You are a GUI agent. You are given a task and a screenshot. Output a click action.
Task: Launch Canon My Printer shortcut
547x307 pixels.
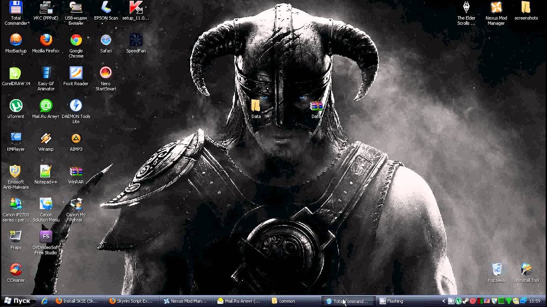76,210
